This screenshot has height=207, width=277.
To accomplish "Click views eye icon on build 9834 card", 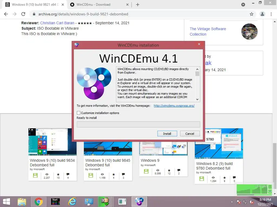I will click(x=47, y=174).
